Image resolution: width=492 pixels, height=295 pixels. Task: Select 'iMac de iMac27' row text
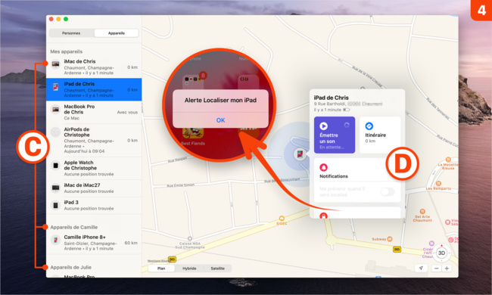coord(82,185)
